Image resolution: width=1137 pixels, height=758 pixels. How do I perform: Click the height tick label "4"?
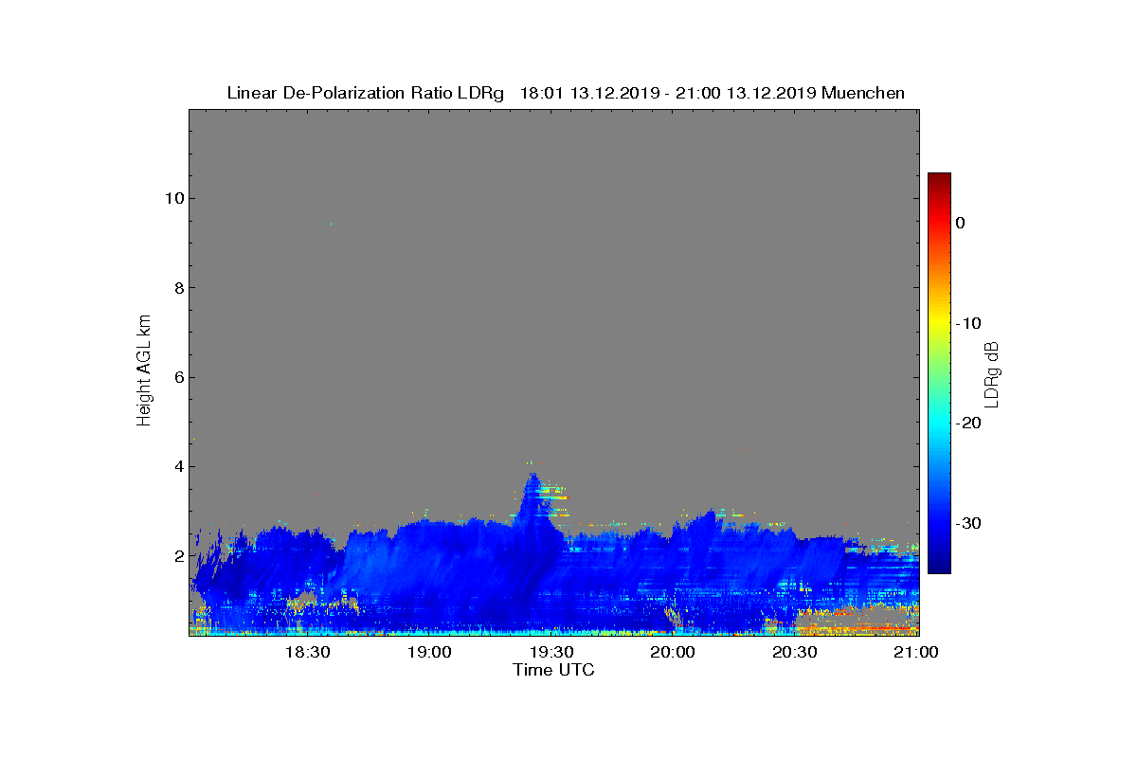[x=178, y=466]
